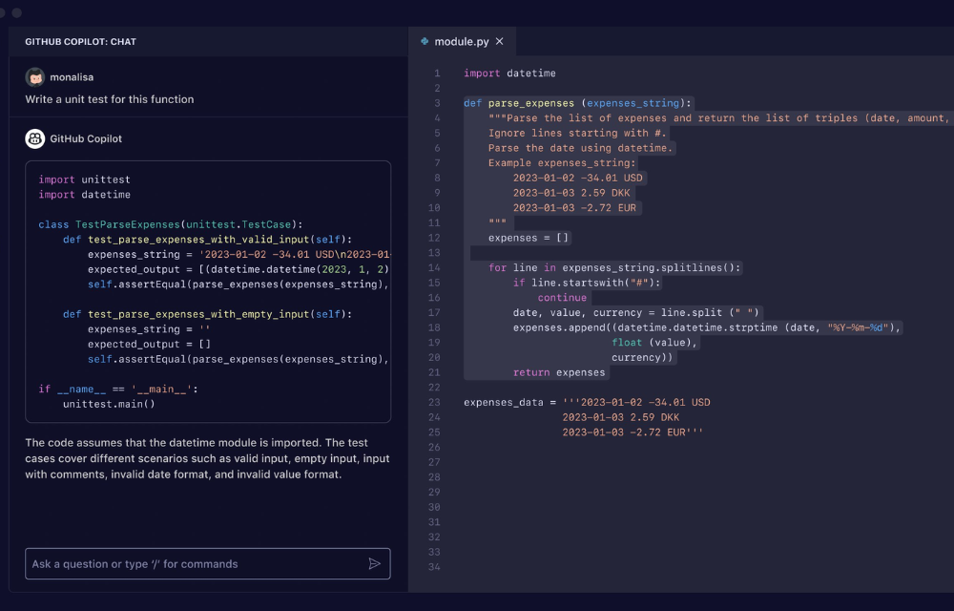Click the monalisa username in chat
This screenshot has height=611, width=954.
point(73,77)
